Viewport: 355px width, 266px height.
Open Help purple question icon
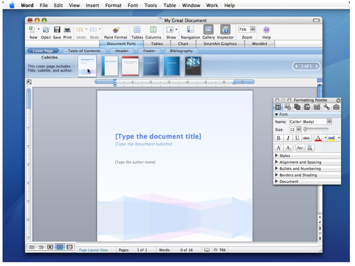point(266,30)
